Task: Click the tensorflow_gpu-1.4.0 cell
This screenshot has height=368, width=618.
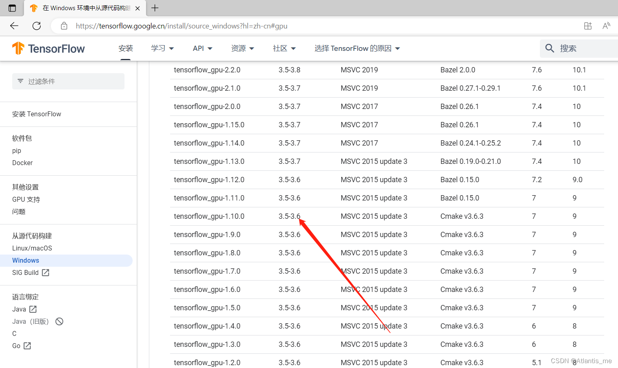Action: [x=207, y=326]
